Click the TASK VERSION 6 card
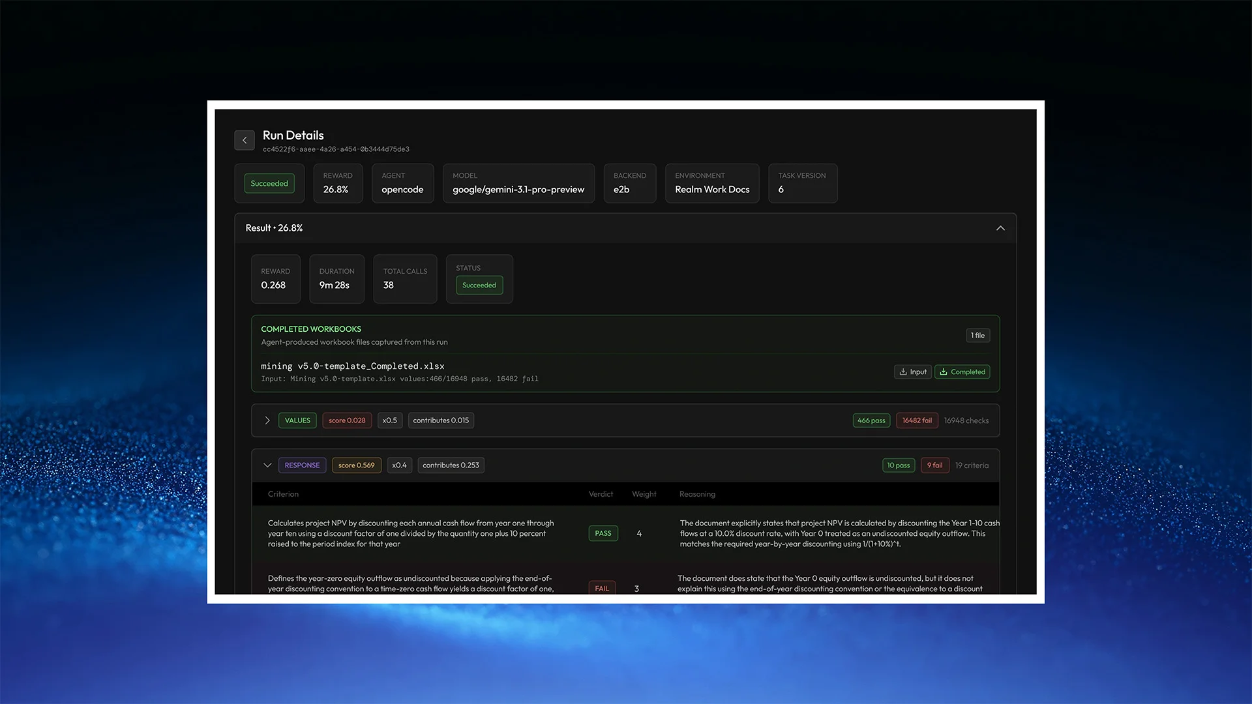The image size is (1252, 704). 803,183
